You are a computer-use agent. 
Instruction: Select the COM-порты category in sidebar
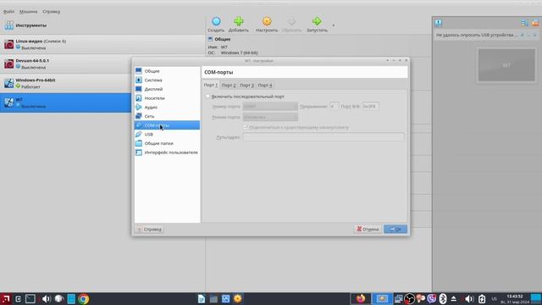(167, 125)
